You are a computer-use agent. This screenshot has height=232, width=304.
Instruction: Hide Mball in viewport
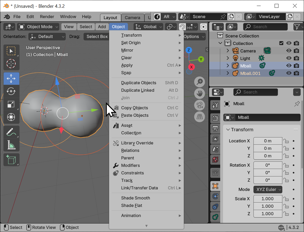coord(289,66)
